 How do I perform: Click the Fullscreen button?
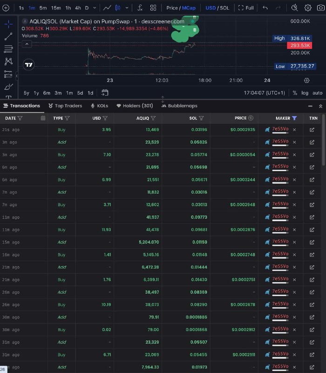tap(245, 8)
